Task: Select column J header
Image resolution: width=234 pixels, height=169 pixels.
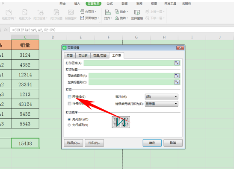Action: coord(220,37)
